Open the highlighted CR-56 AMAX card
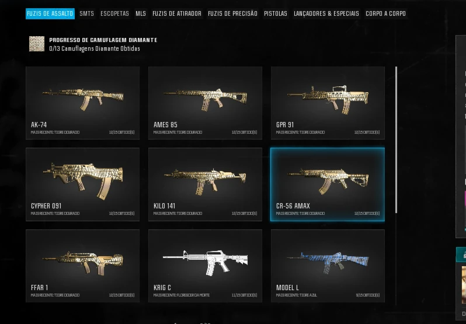Viewport: 466px width, 324px height. coord(328,184)
